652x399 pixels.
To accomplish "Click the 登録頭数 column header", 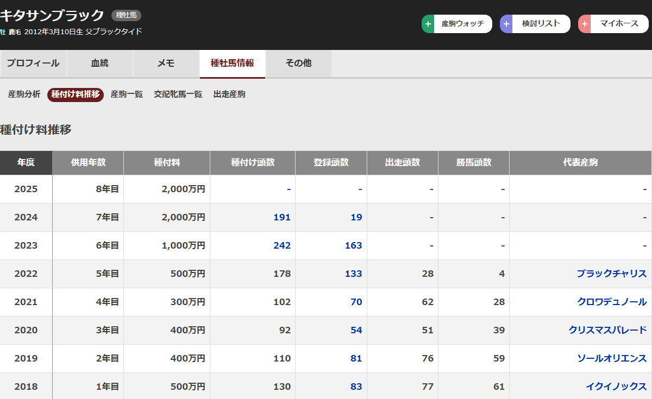I will click(331, 163).
